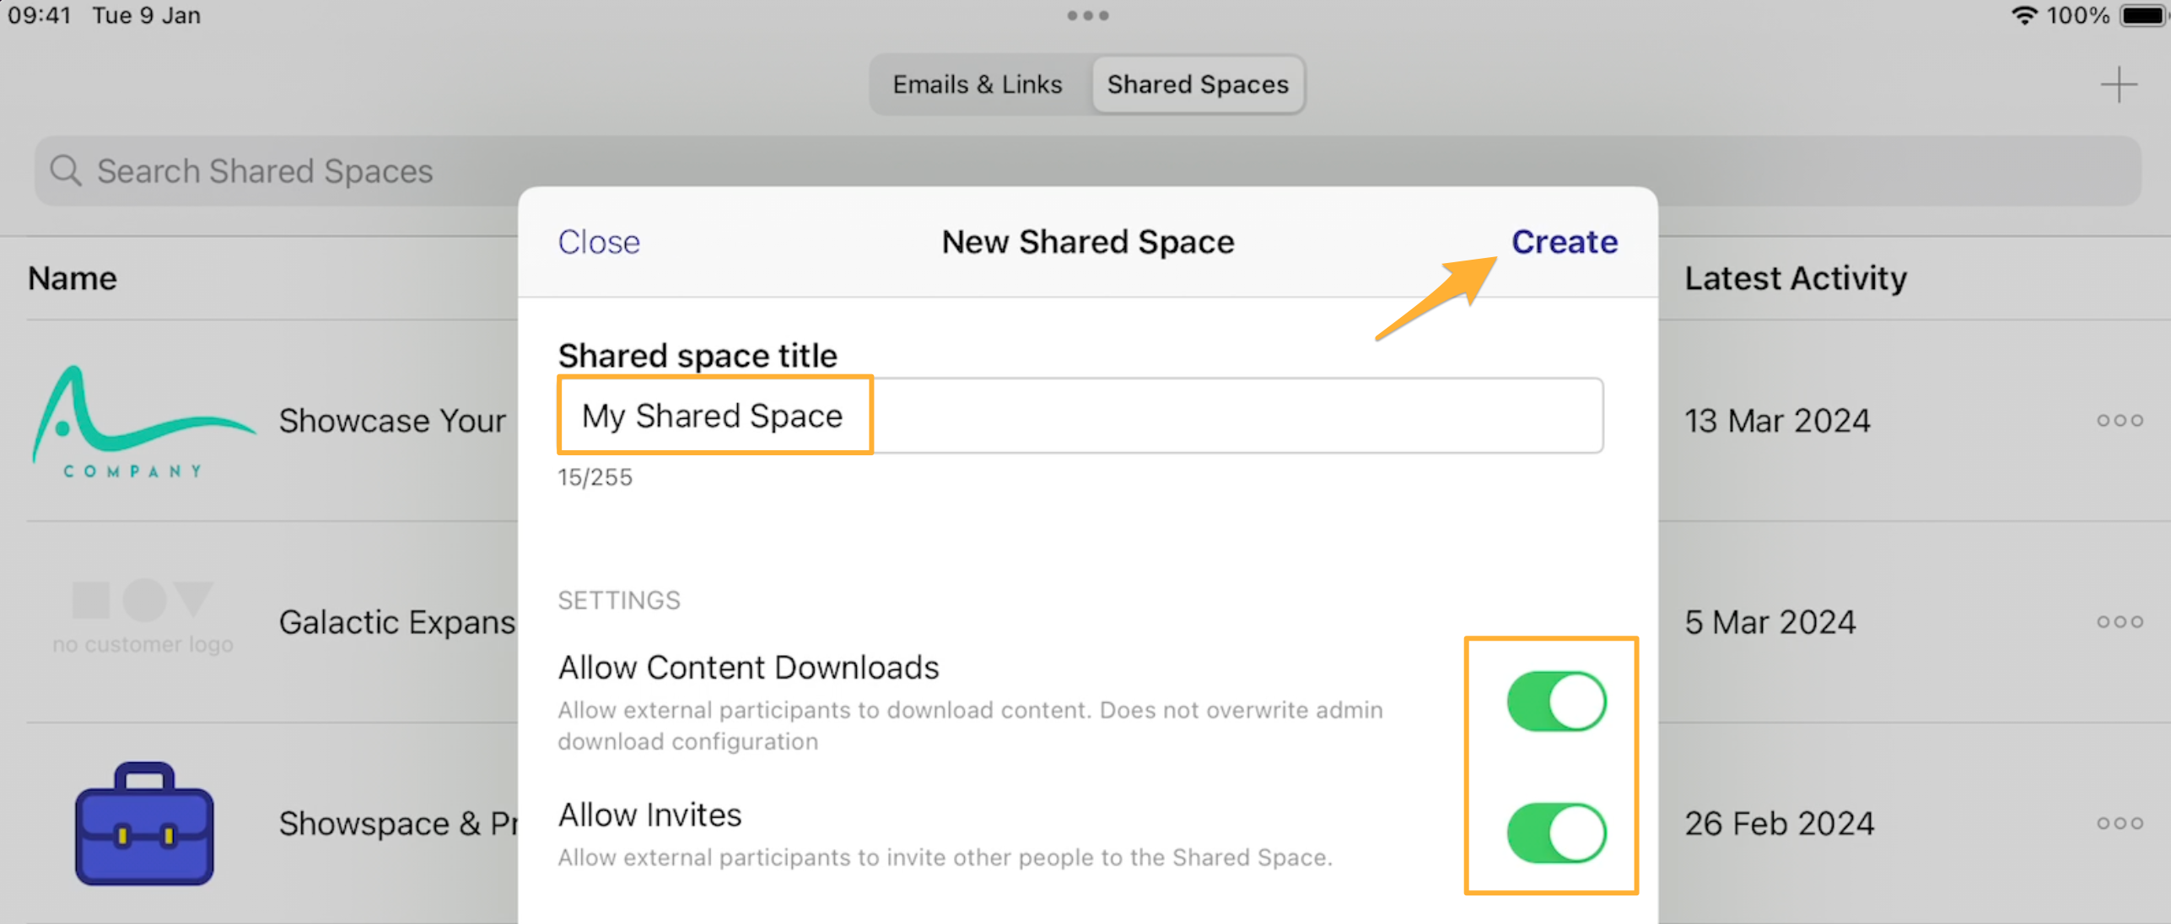The image size is (2171, 924).
Task: Select the Shared Spaces tab
Action: (x=1198, y=84)
